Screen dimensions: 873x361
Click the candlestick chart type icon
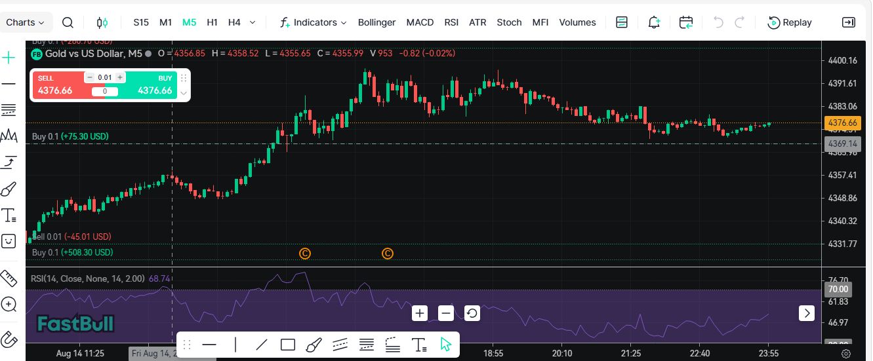tap(102, 22)
